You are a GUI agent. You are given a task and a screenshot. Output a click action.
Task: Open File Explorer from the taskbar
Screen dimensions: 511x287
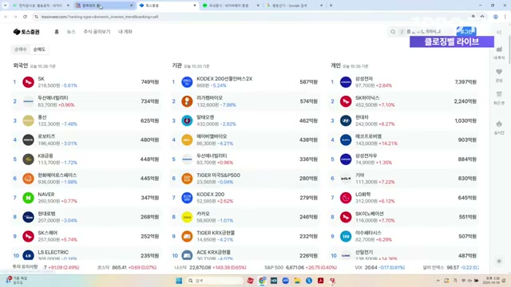[x=297, y=281]
